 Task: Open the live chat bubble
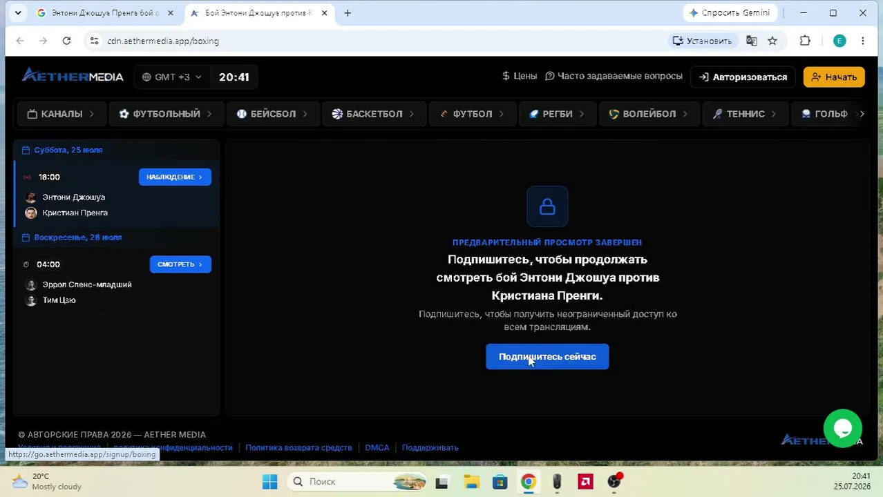[842, 428]
